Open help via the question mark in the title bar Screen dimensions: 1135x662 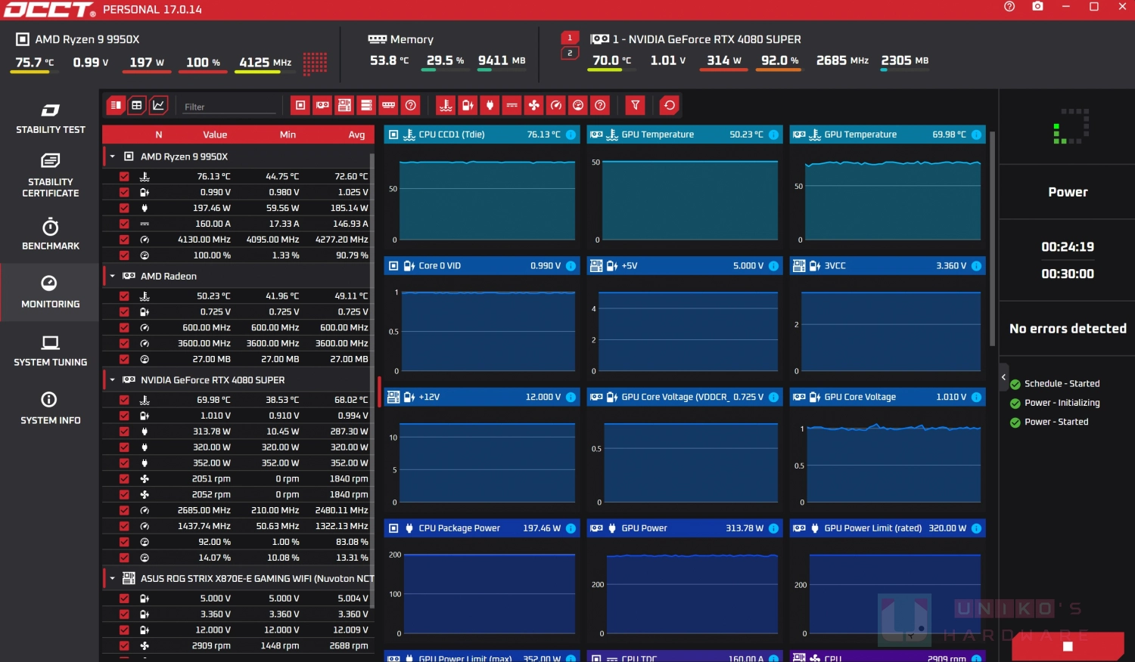[x=1009, y=6]
